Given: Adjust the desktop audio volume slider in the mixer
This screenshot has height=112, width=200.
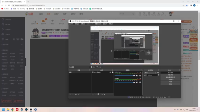Looking at the screenshot, I should pos(125,82).
